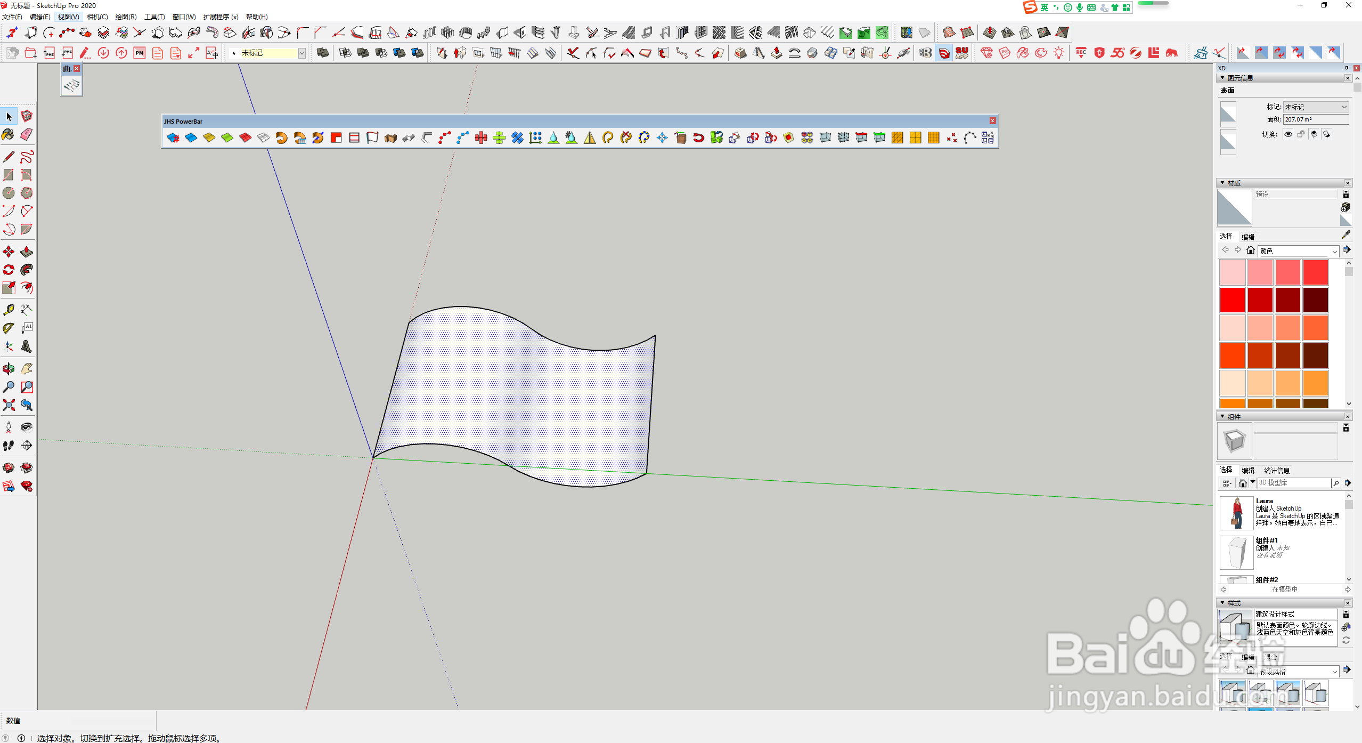
Task: Select the 3D Text tool
Action: pos(27,346)
